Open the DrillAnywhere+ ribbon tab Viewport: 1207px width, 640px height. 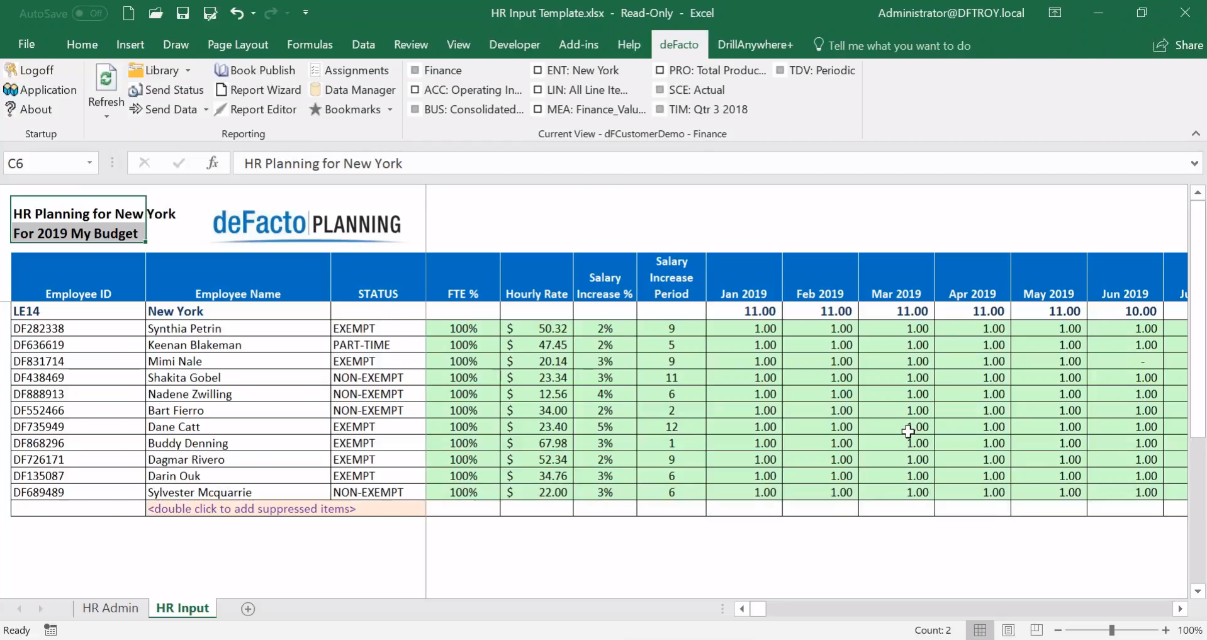755,45
